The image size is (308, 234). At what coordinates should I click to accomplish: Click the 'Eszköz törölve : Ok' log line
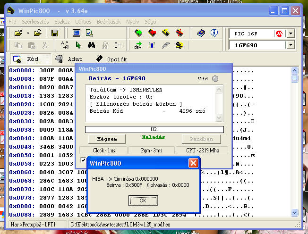[x=121, y=97]
